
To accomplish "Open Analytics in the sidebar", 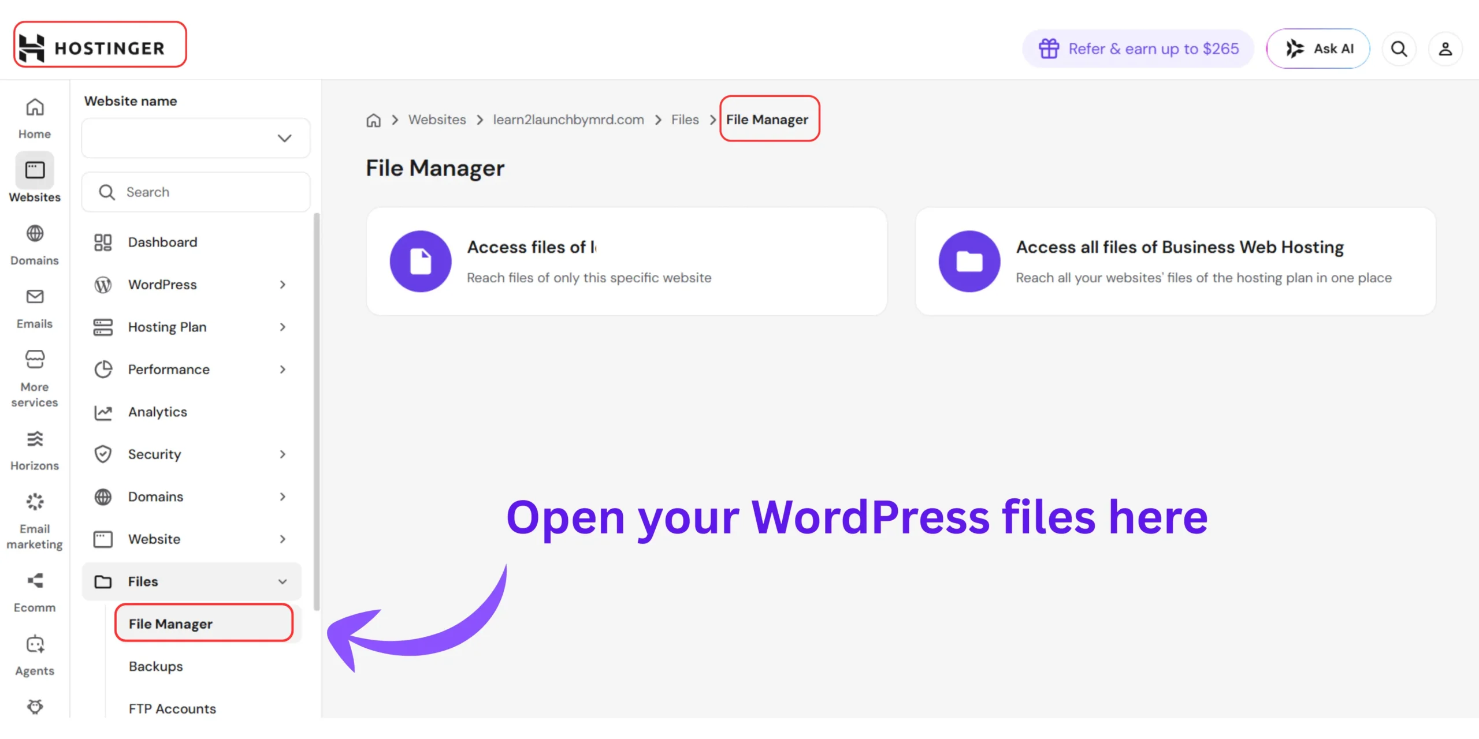I will pyautogui.click(x=192, y=412).
